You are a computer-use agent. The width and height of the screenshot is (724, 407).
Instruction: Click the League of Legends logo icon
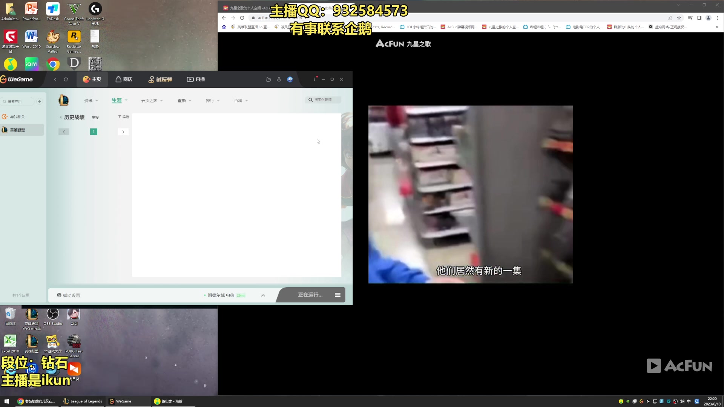coord(64,100)
